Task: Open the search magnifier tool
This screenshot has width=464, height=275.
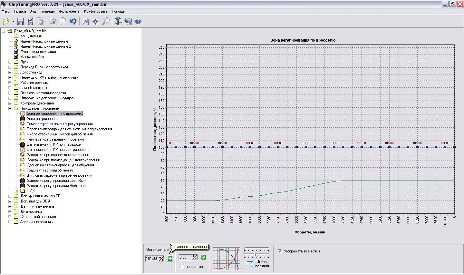Action: [x=106, y=22]
